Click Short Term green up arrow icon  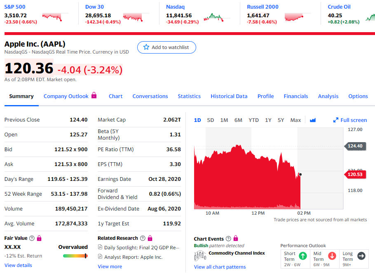pos(303,256)
